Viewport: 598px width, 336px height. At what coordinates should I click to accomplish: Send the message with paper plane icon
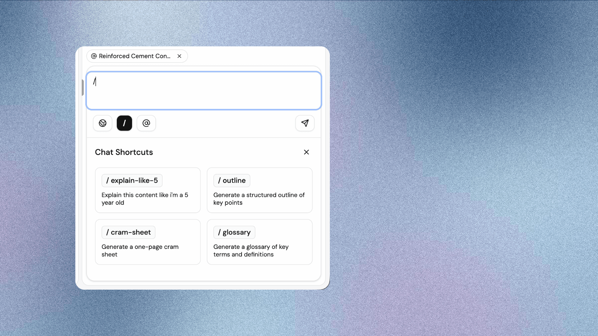click(305, 123)
